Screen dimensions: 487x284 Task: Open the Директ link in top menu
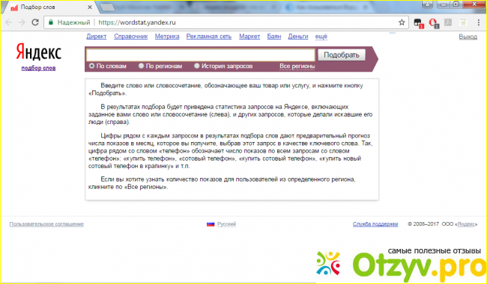tap(97, 37)
